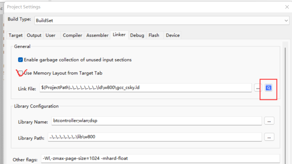Open the link file preview magnifier icon
The width and height of the screenshot is (292, 164).
click(268, 88)
